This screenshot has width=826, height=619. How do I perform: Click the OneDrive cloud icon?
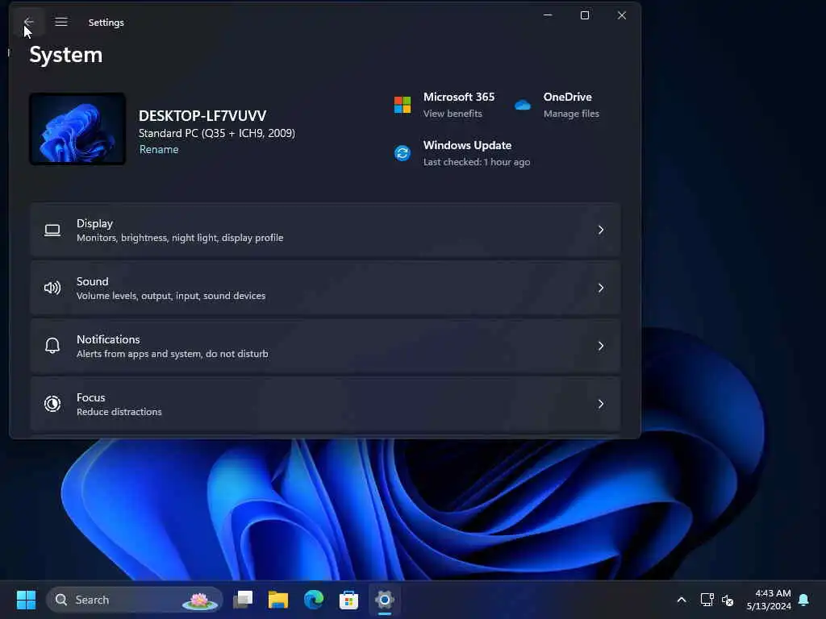[523, 105]
